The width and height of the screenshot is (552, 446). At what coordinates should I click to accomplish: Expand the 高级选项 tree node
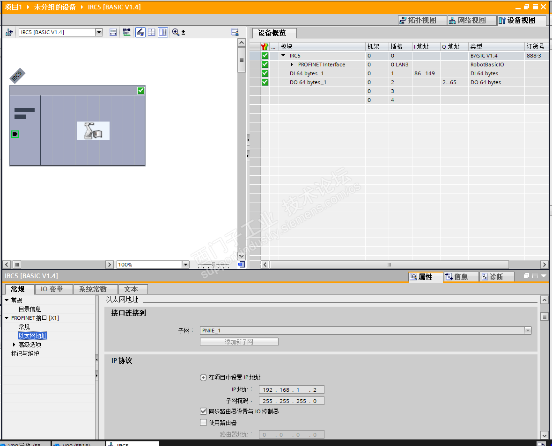14,345
